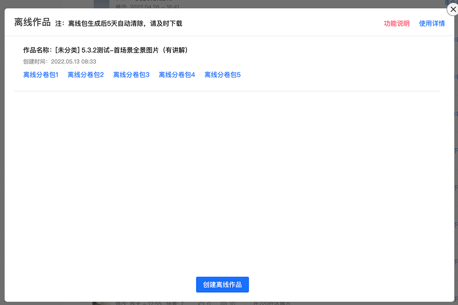
Task: Download 离线分卷包1
Action: (x=41, y=75)
